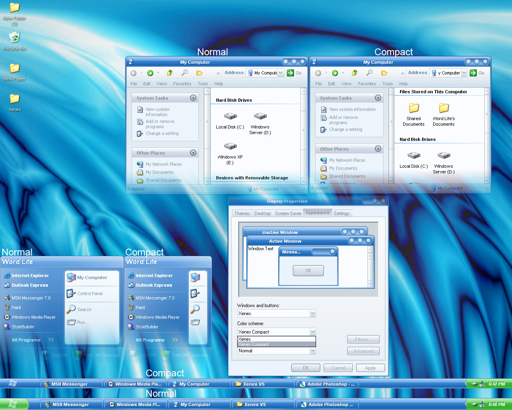
Task: Launch MSN Messenger 7.0 from Compact start menu
Action: [151, 298]
